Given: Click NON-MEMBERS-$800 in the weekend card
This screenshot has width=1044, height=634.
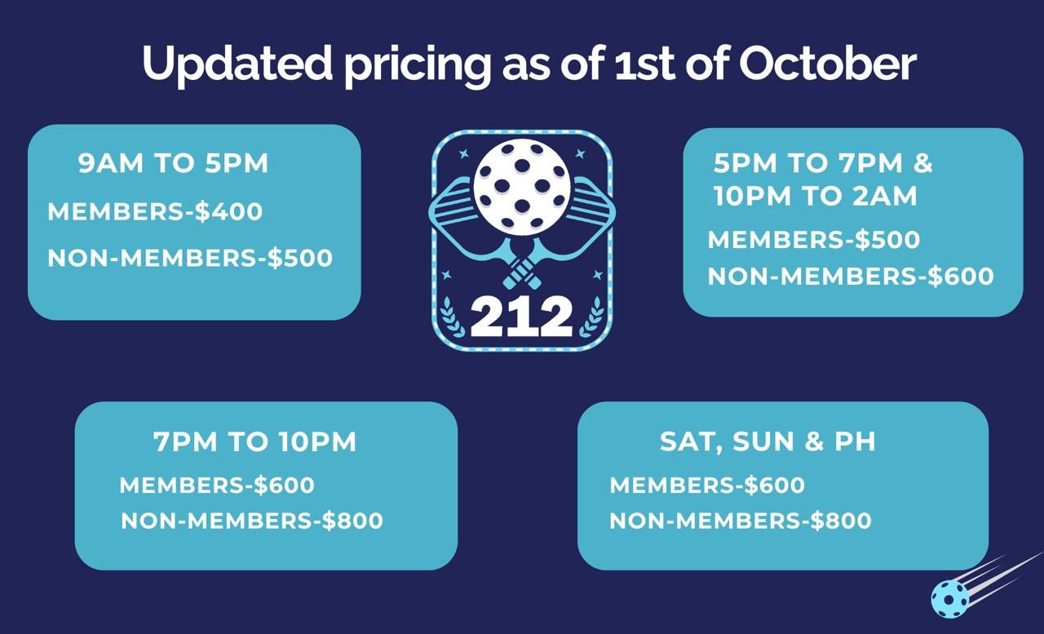Looking at the screenshot, I should [741, 521].
